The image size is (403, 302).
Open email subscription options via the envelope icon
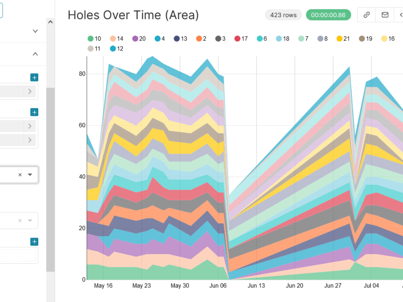pos(384,15)
